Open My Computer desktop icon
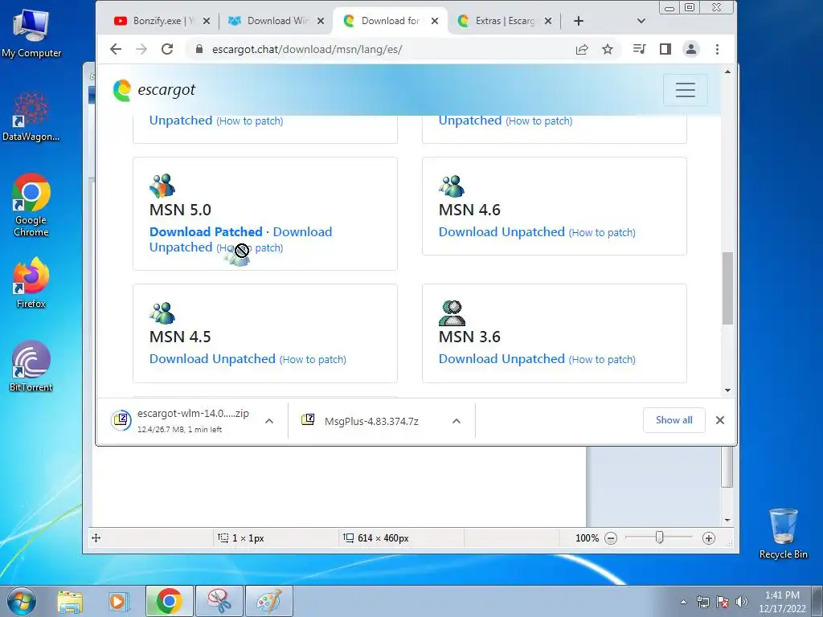The image size is (823, 617). click(x=31, y=34)
